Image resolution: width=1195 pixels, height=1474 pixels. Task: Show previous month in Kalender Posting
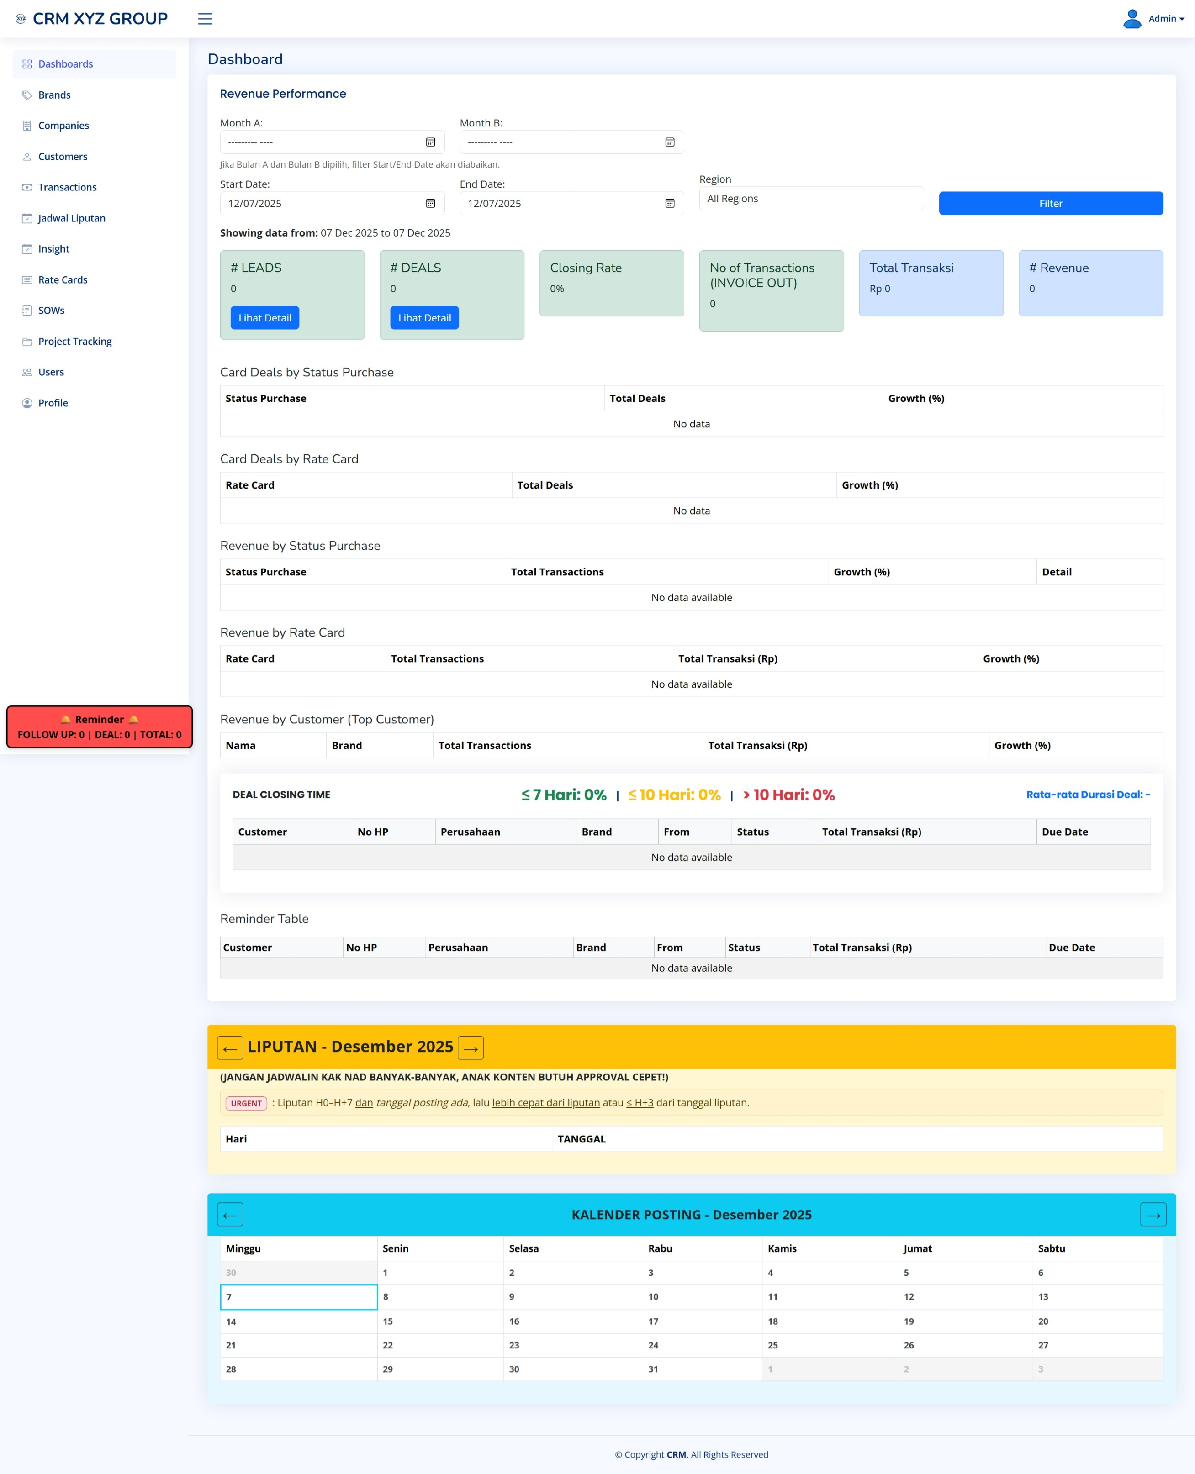230,1215
